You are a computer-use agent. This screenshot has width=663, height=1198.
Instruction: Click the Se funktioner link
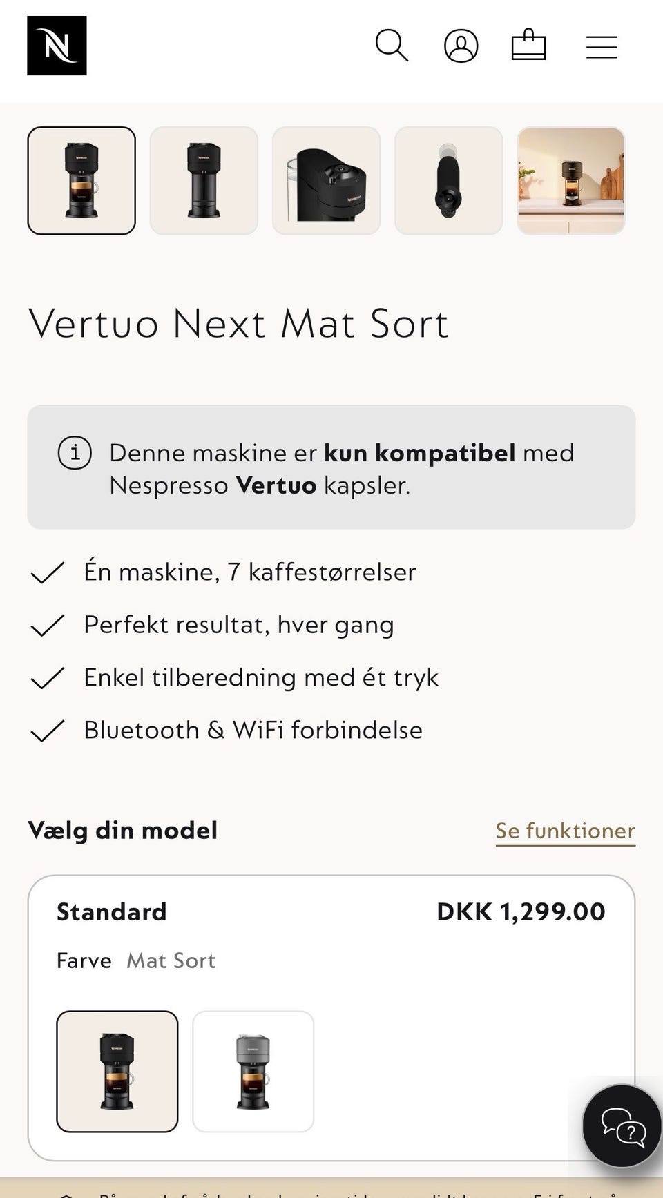tap(565, 831)
